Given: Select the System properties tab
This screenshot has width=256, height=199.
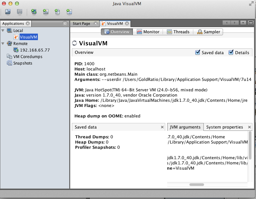Looking at the screenshot, I should [x=225, y=127].
